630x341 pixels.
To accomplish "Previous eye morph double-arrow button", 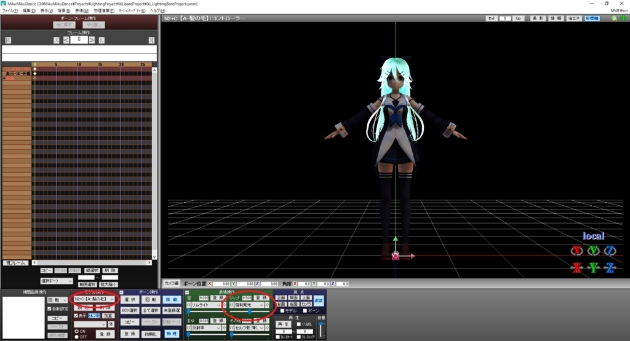I will click(189, 305).
